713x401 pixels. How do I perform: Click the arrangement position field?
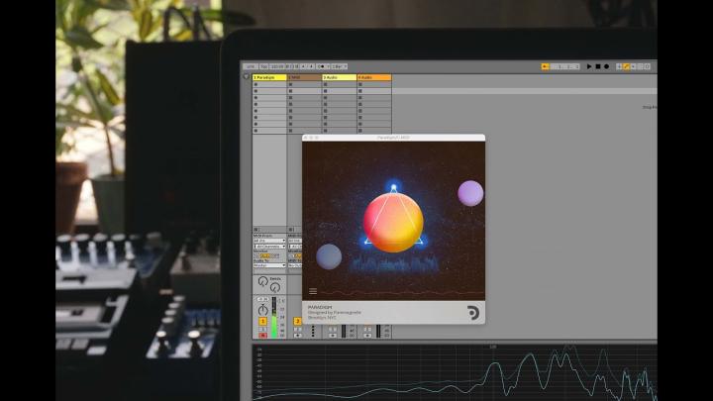(x=563, y=66)
